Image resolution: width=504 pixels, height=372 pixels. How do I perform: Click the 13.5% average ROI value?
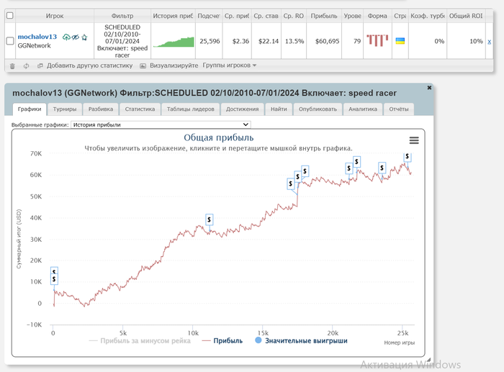(x=294, y=41)
